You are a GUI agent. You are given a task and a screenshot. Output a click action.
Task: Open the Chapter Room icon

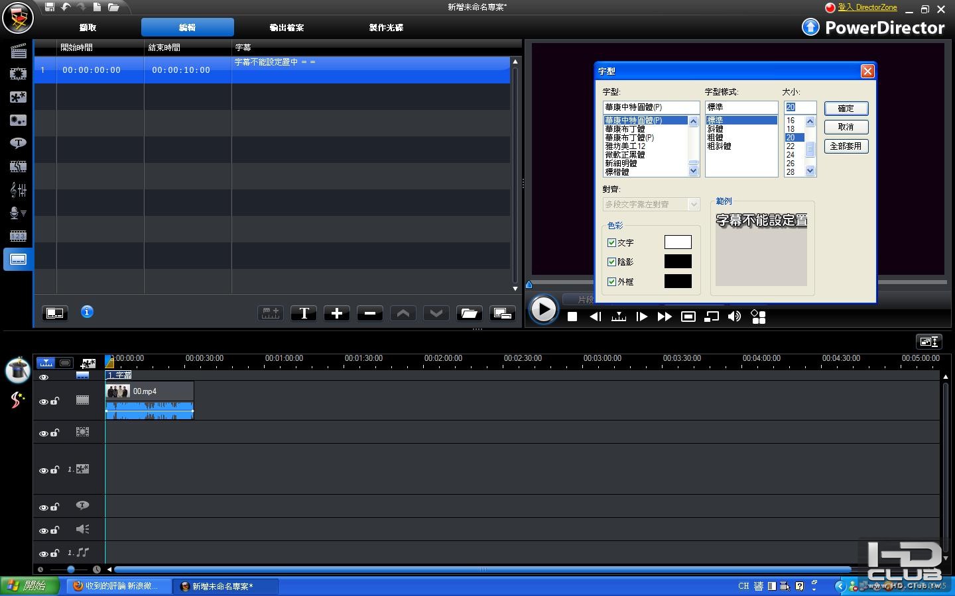point(18,236)
